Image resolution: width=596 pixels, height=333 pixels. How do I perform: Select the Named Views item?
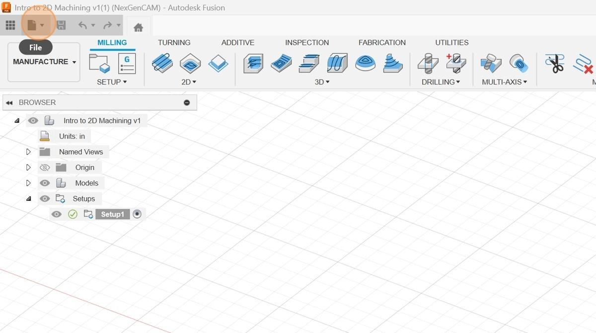(81, 152)
